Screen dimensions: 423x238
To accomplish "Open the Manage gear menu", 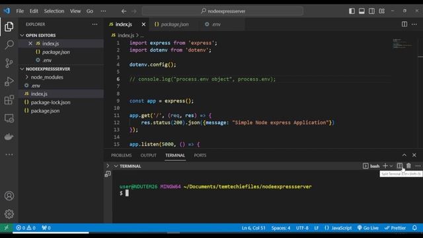I will coord(9,214).
